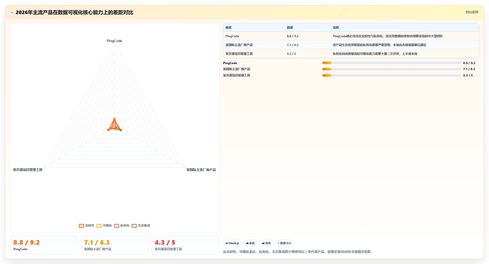The width and height of the screenshot is (489, 264).
Task: Select the 表格 tag chip
Action: pos(250,243)
